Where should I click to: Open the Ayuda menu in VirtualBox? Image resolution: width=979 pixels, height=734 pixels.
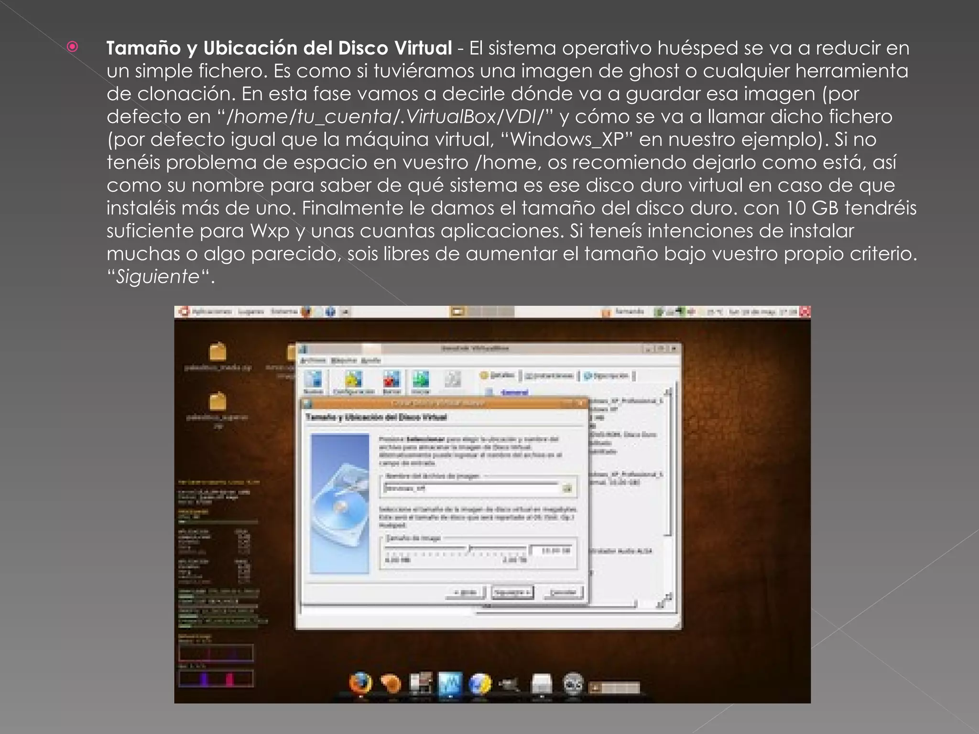pos(371,360)
